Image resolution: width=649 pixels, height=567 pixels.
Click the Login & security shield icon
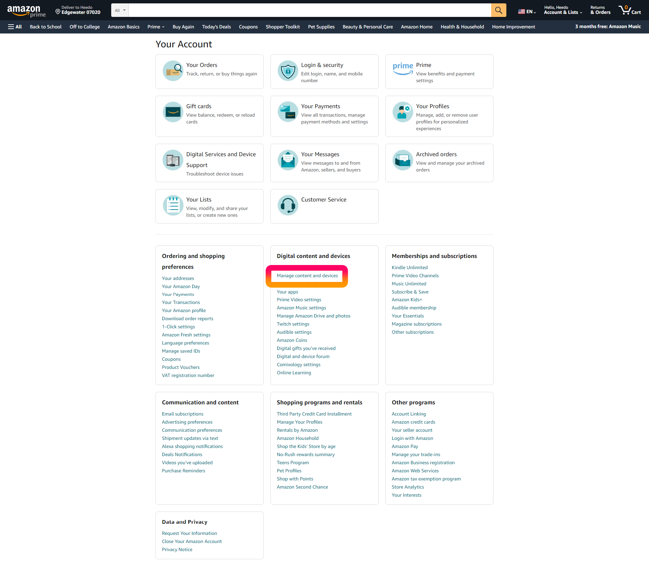coord(288,71)
